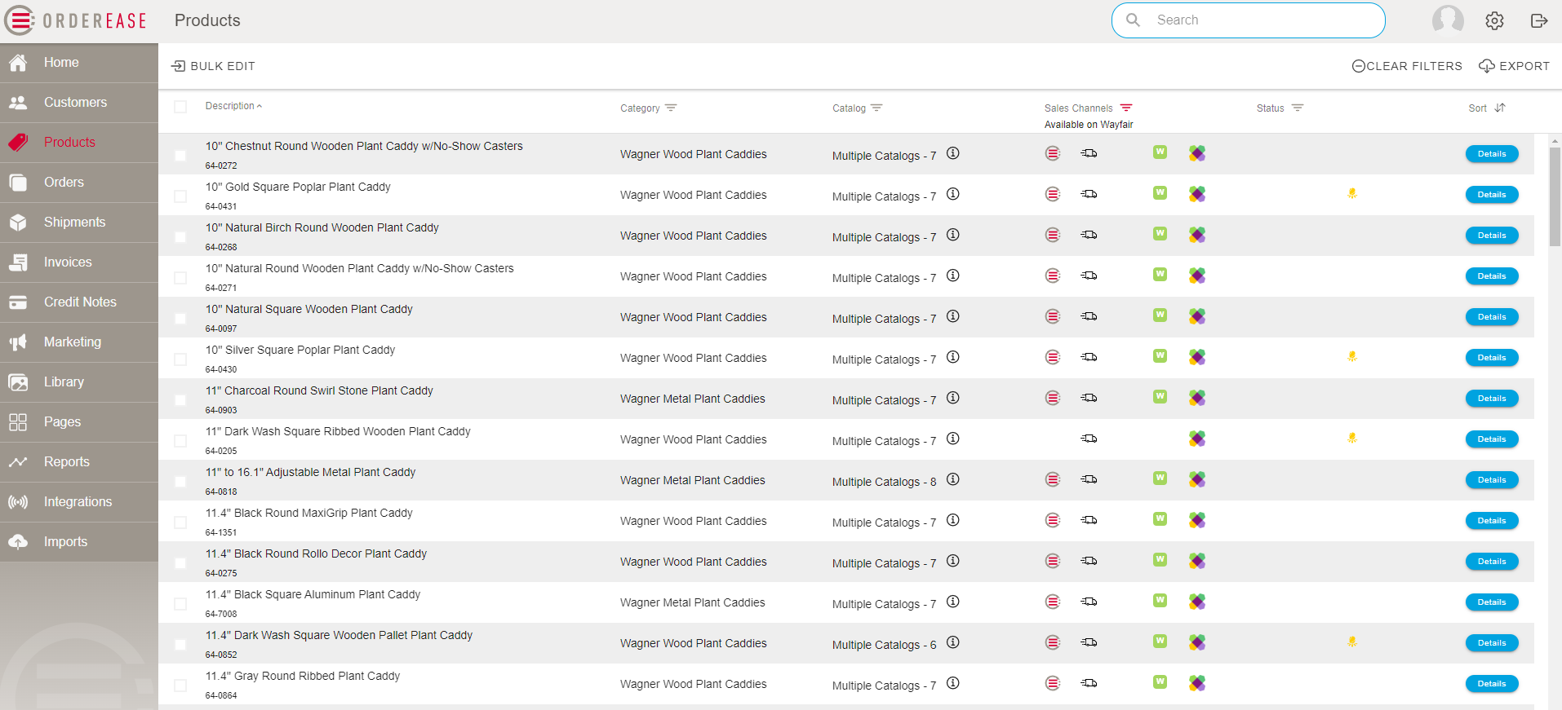
Task: Open the settings gear icon
Action: [1494, 20]
